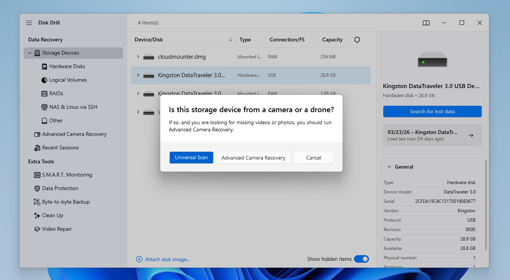Open the book help icon in title bar
The height and width of the screenshot is (280, 510).
[426, 23]
